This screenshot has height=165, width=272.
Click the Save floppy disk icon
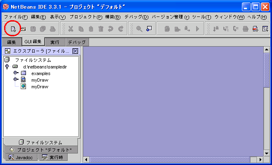33,29
